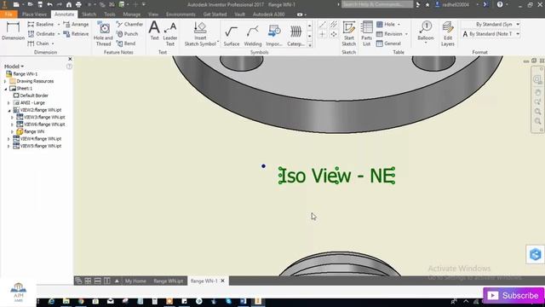The height and width of the screenshot is (307, 545).
Task: Click the Subscribe button
Action: pos(513,296)
